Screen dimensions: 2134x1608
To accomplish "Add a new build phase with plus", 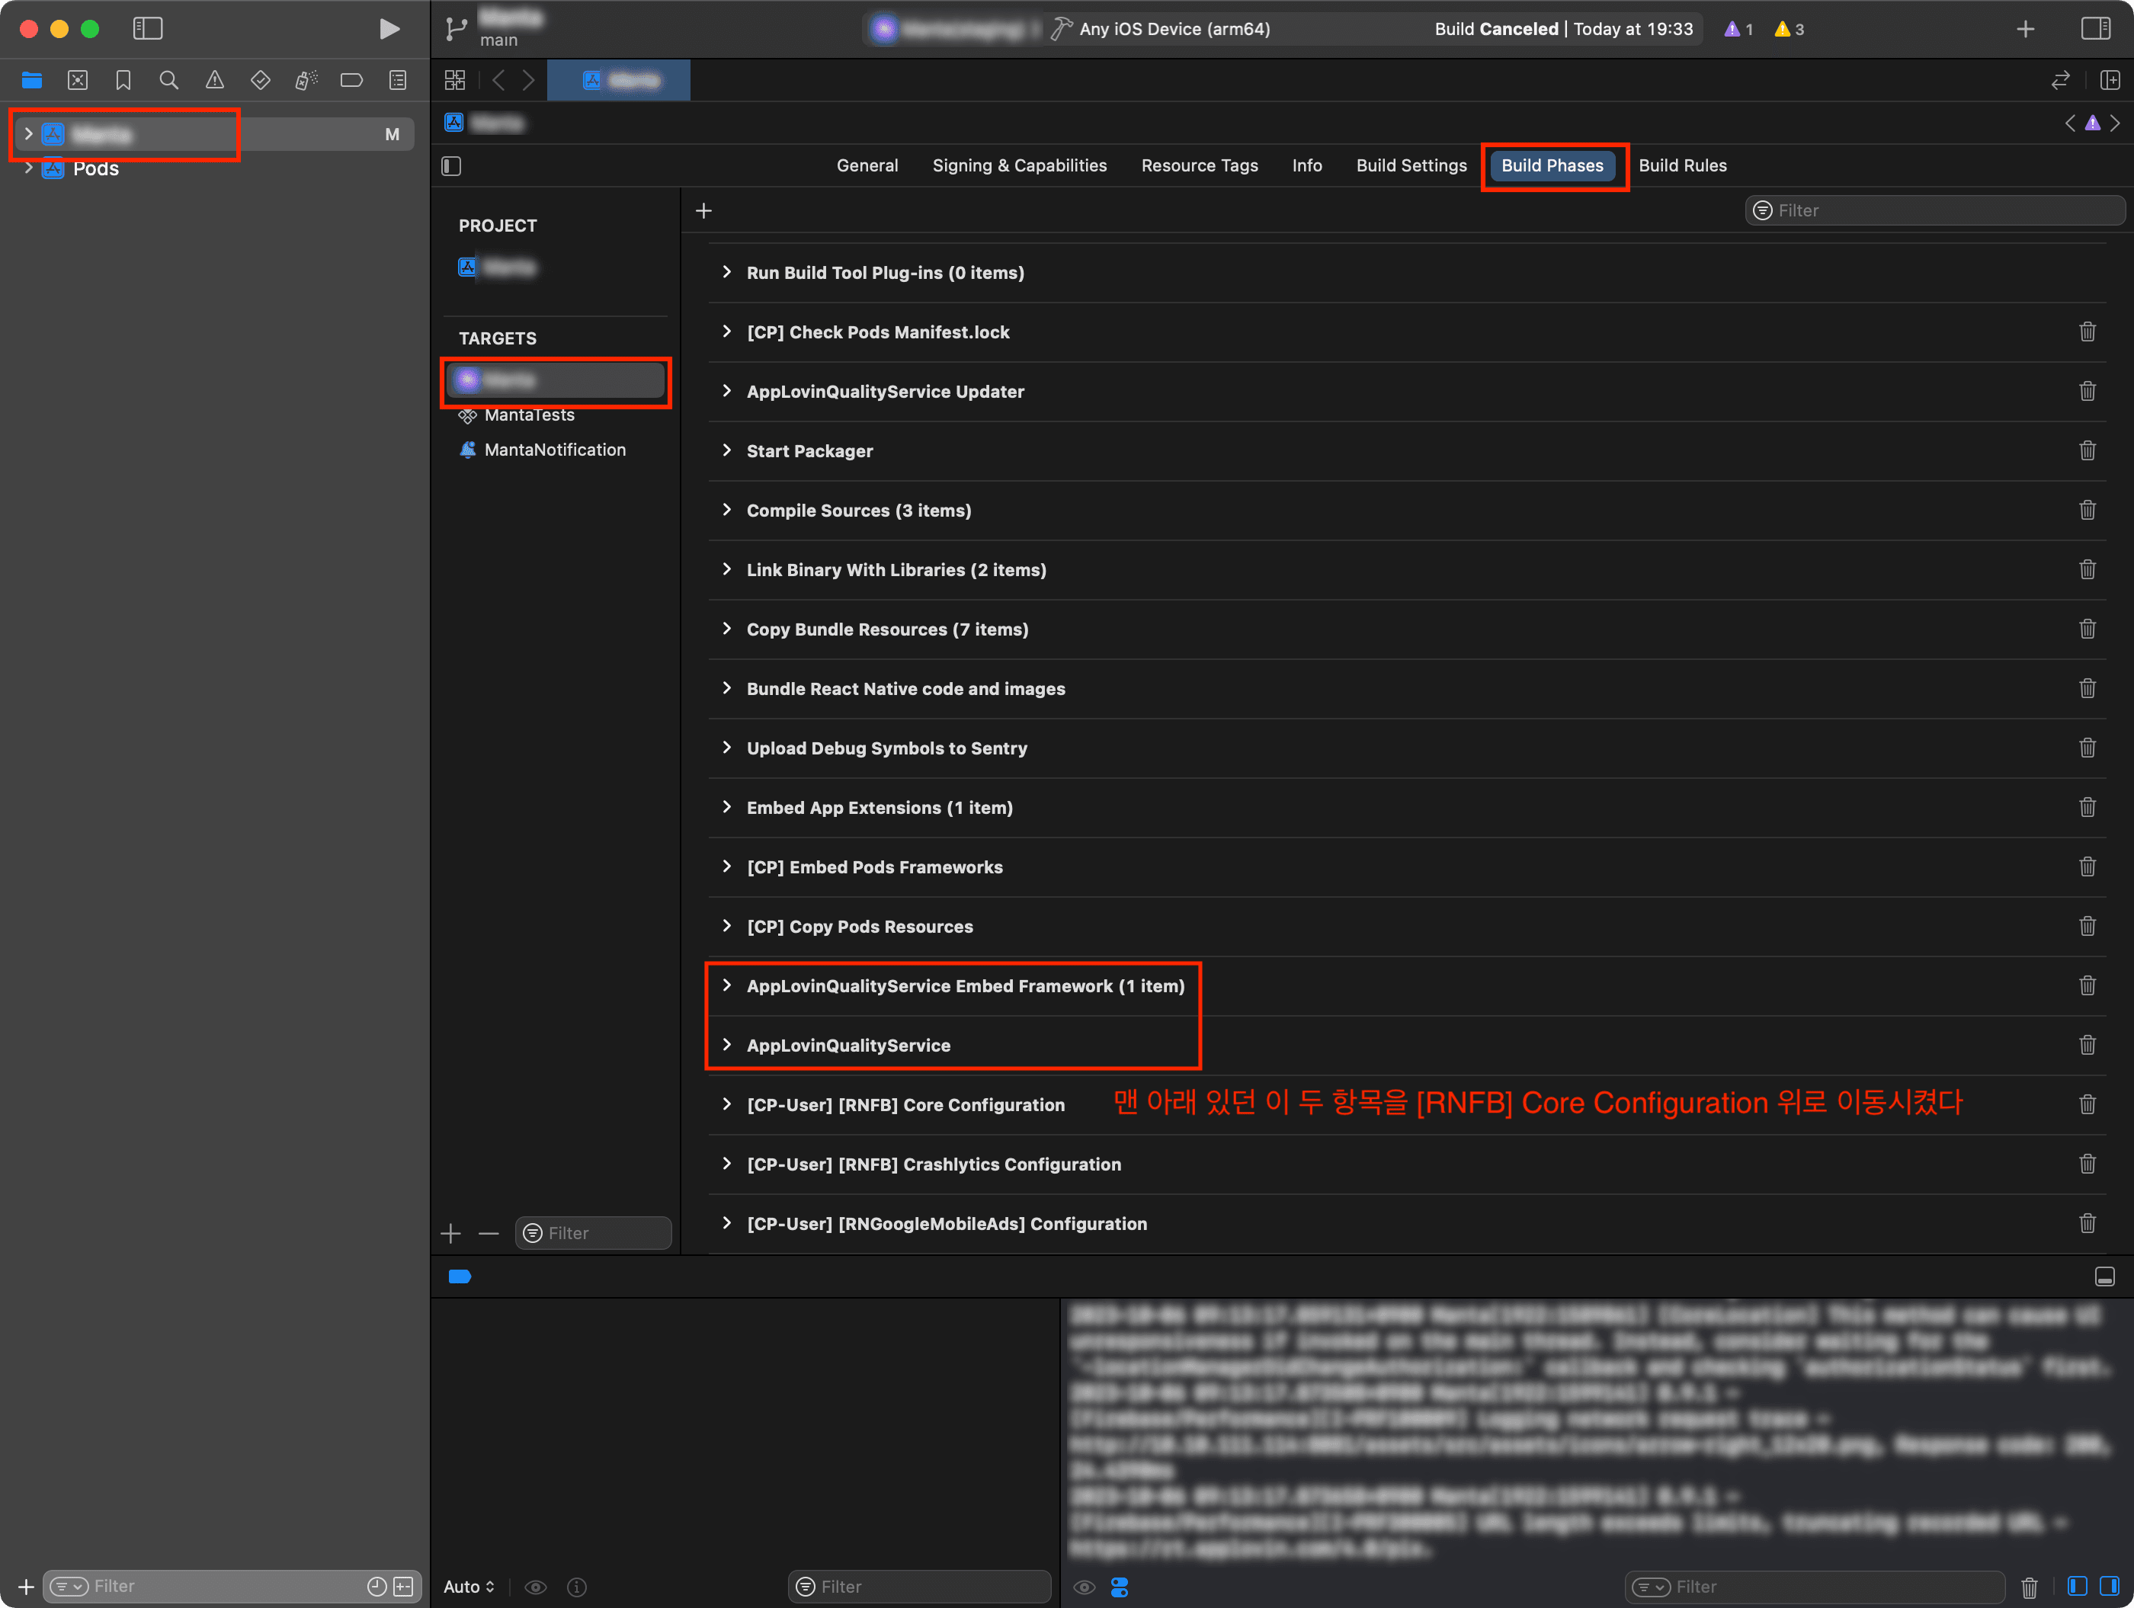I will pyautogui.click(x=704, y=210).
